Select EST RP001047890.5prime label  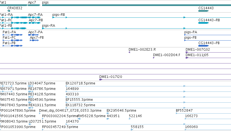[18, 111]
